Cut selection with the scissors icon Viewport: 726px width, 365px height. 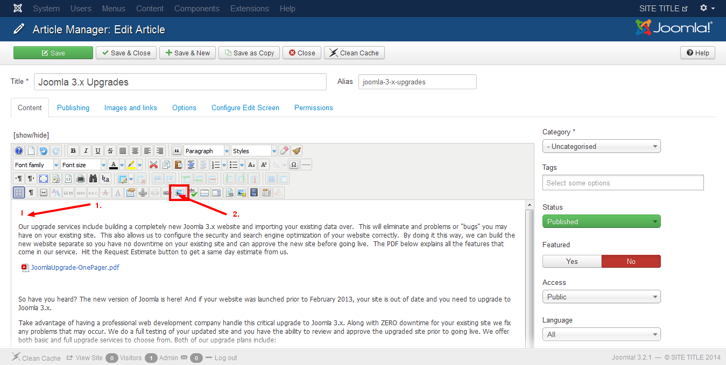click(x=154, y=165)
